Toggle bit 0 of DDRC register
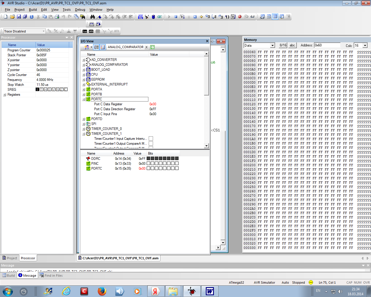The width and height of the screenshot is (371, 297). pyautogui.click(x=177, y=158)
